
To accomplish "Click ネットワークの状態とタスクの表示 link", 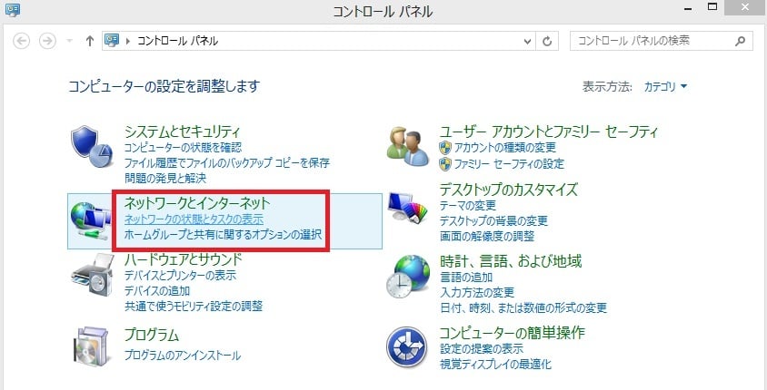I will click(x=194, y=219).
